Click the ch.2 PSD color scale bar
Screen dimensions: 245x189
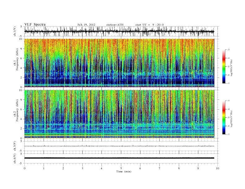(x=224, y=117)
